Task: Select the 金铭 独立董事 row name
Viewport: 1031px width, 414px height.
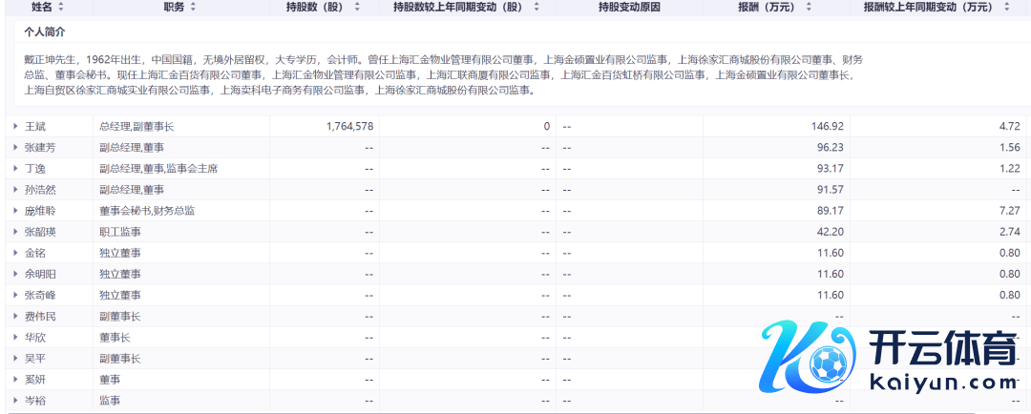Action: 34,253
